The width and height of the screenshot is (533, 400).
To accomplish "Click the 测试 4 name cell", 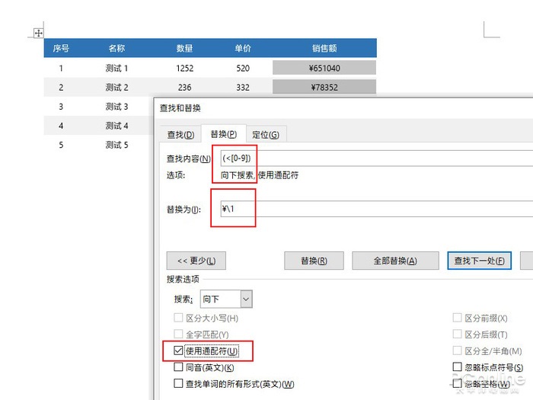I will click(116, 126).
